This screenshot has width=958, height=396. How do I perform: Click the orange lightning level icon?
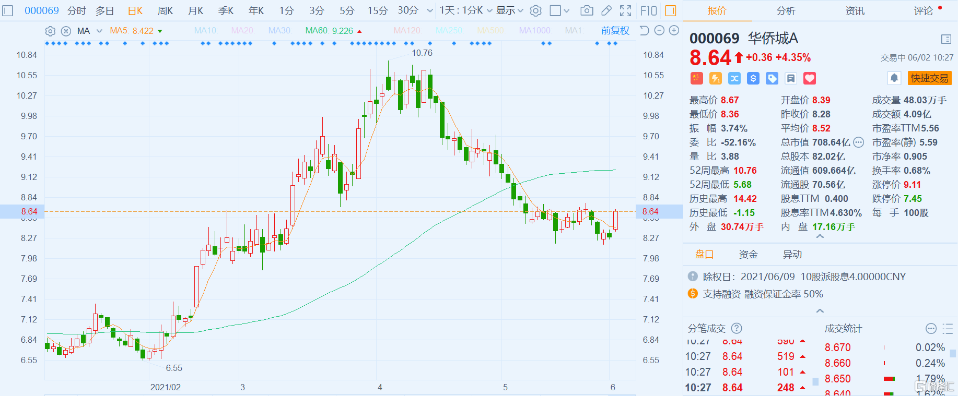[715, 78]
